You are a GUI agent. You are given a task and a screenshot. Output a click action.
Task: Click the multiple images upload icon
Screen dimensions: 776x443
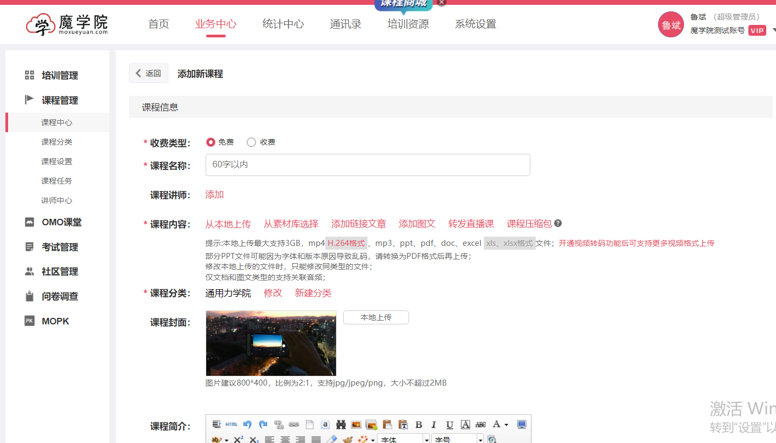pyautogui.click(x=371, y=425)
